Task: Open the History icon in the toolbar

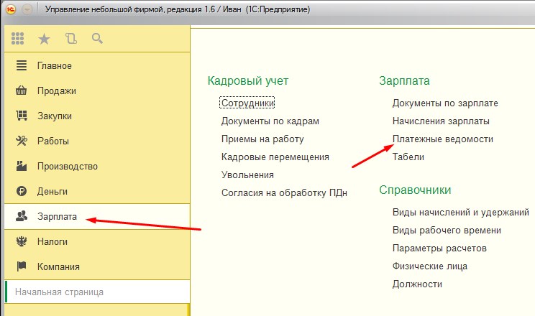Action: (70, 38)
